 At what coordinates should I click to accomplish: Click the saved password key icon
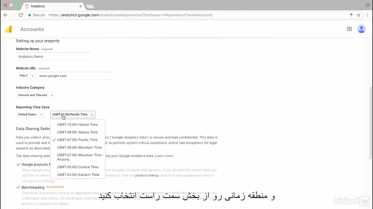pos(351,15)
